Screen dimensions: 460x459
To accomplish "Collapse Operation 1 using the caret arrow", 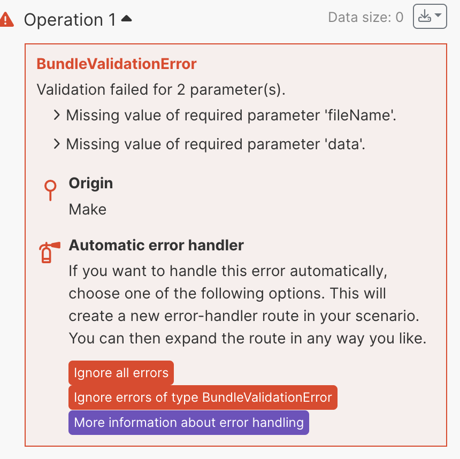I will pyautogui.click(x=127, y=19).
